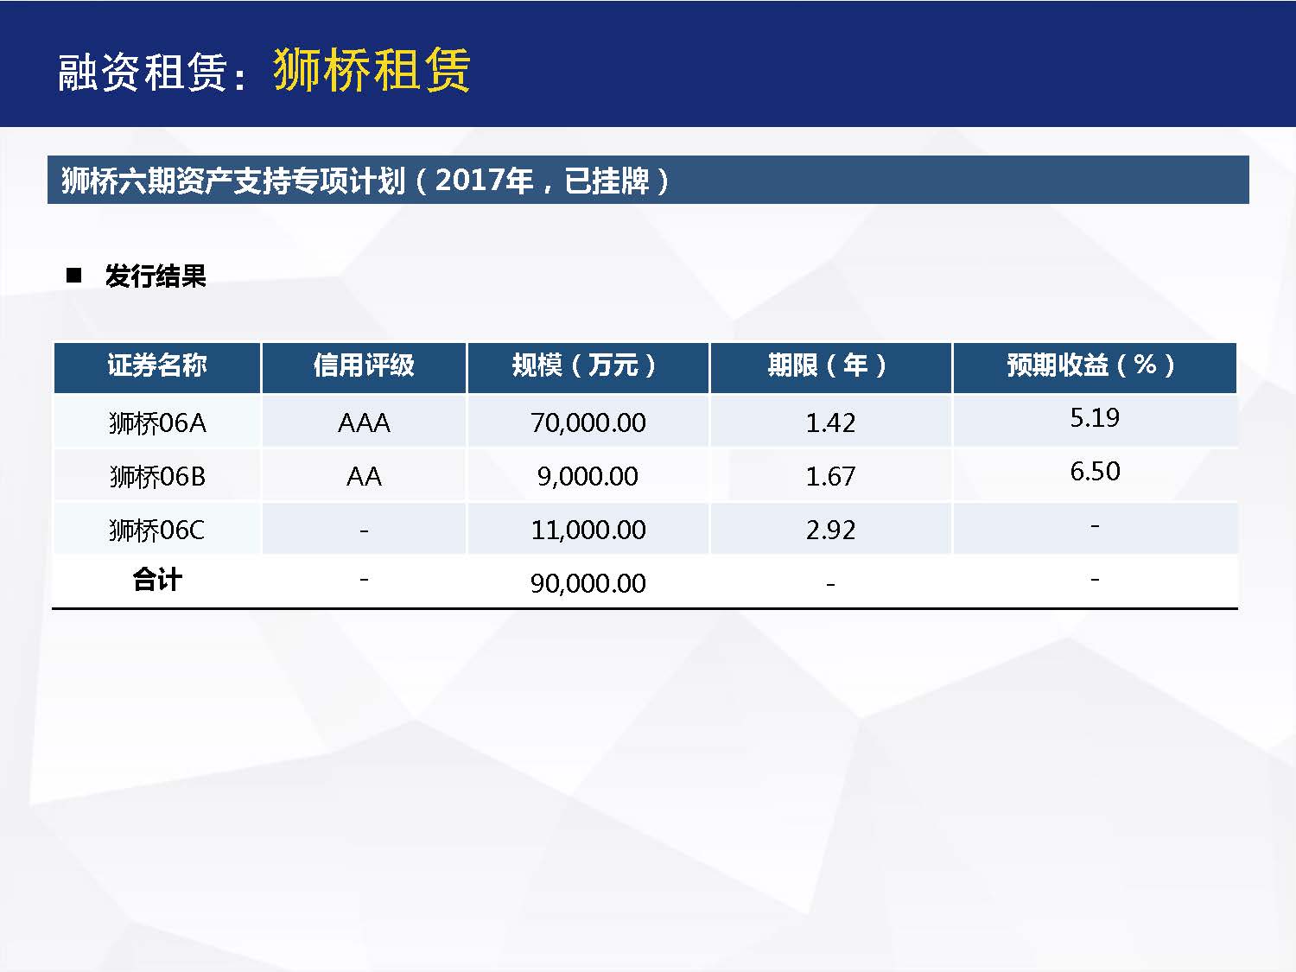Click the 发行结果 bullet heading

coord(156,276)
